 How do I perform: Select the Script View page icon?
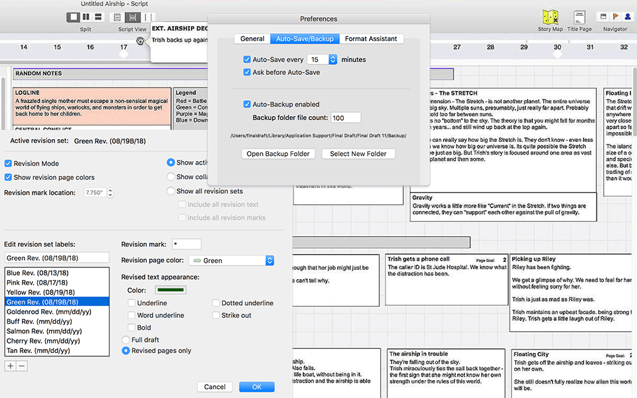[117, 19]
